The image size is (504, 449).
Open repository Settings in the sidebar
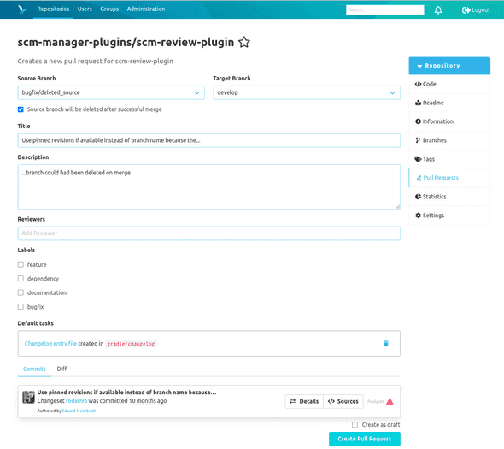[x=449, y=216]
